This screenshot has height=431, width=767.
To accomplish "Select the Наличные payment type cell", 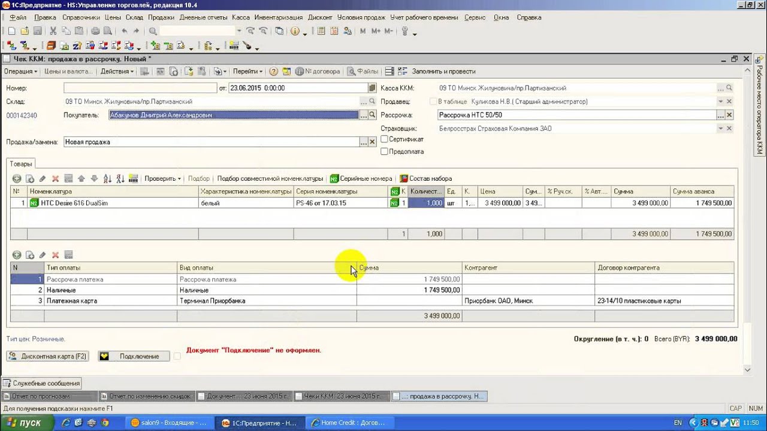I will [111, 290].
